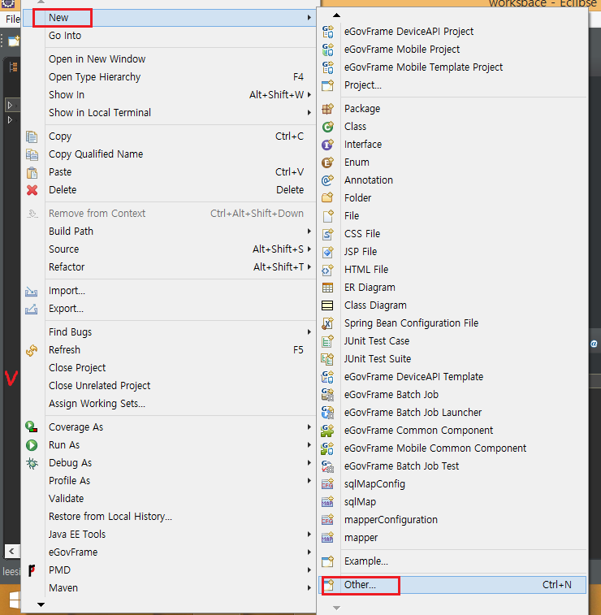Click the mapper icon

tap(328, 537)
